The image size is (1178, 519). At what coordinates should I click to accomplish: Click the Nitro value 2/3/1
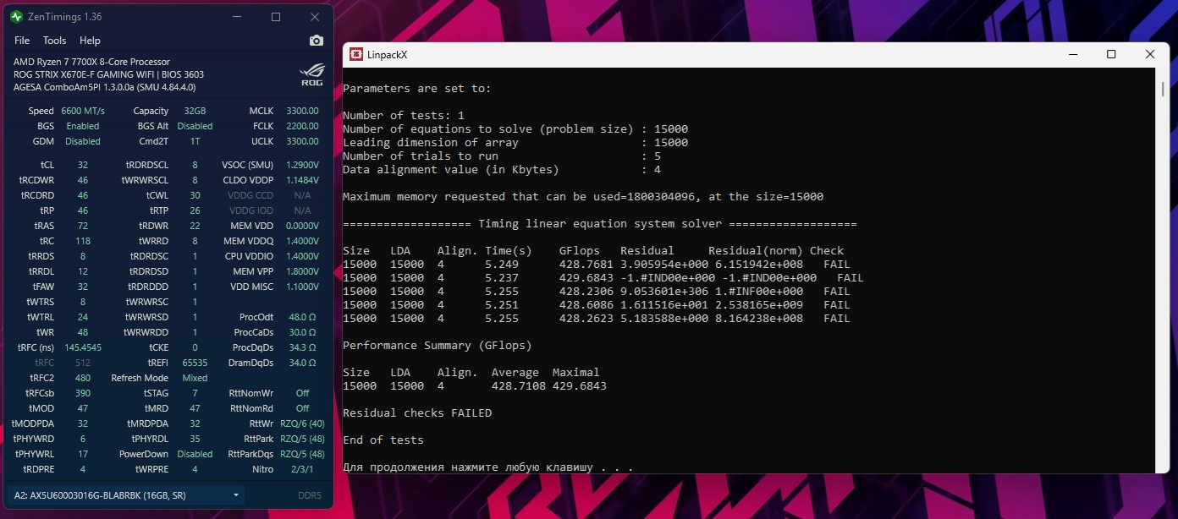[302, 469]
